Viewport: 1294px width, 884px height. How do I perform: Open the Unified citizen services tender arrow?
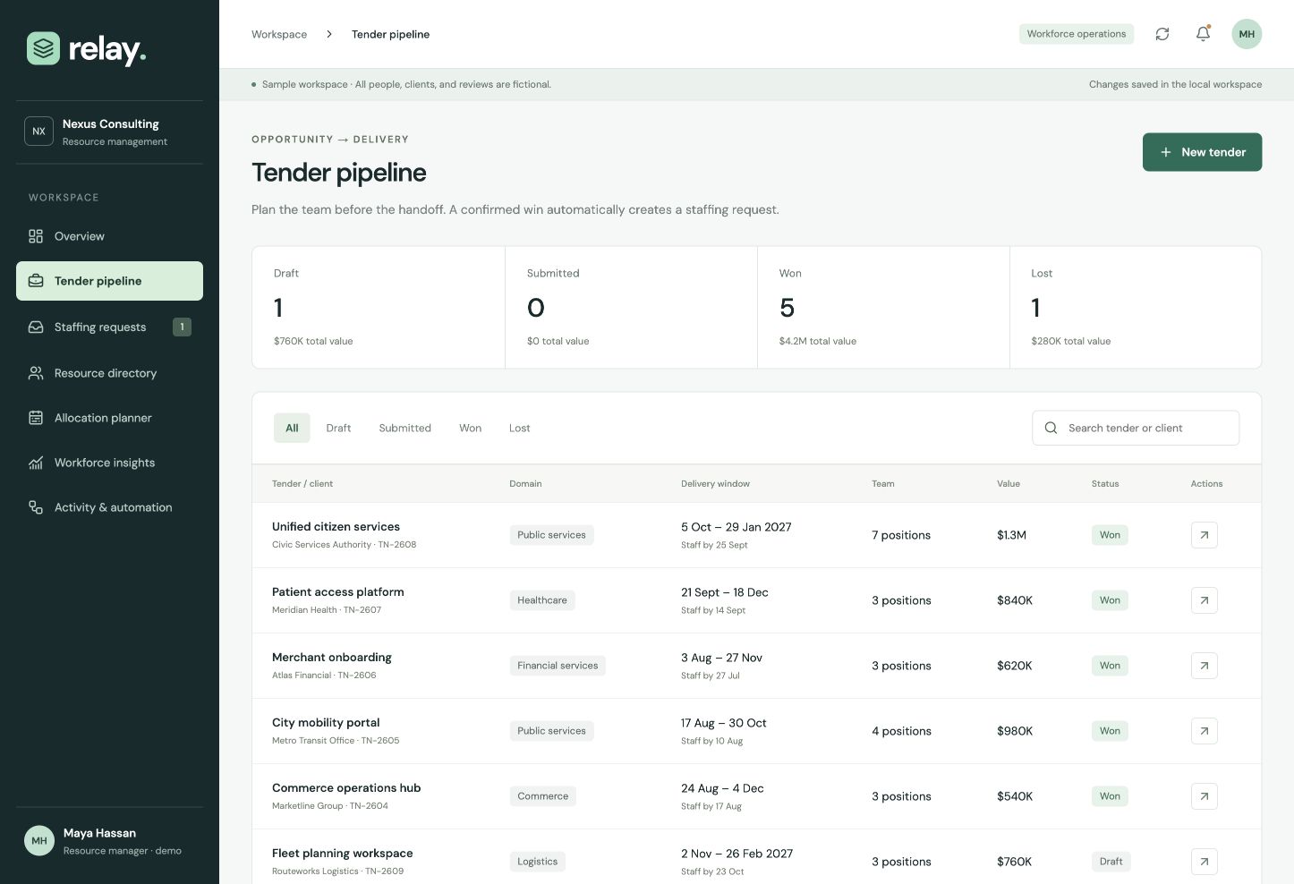click(x=1204, y=535)
